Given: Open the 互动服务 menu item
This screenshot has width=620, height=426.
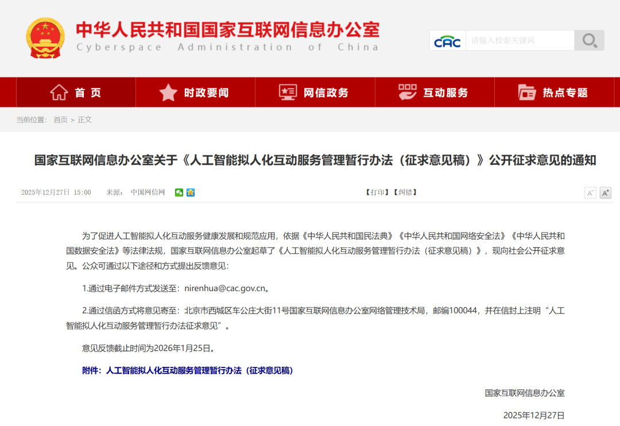Looking at the screenshot, I should pos(445,92).
